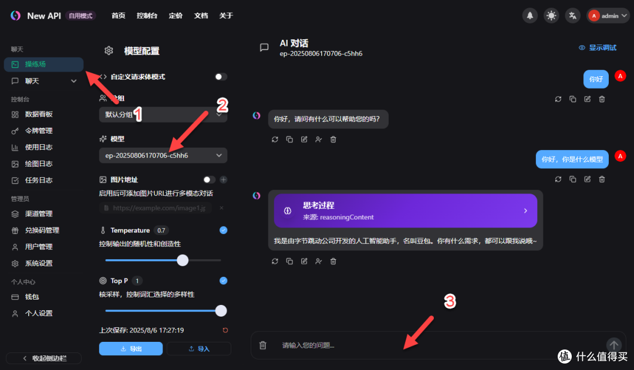Image resolution: width=634 pixels, height=370 pixels.
Task: Go to 首页 in top navigation
Action: 119,16
